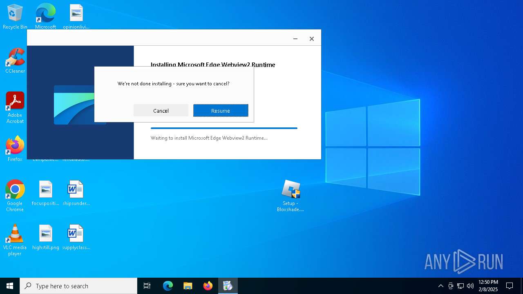
Task: Close the WebView2 installer window
Action: (312, 39)
